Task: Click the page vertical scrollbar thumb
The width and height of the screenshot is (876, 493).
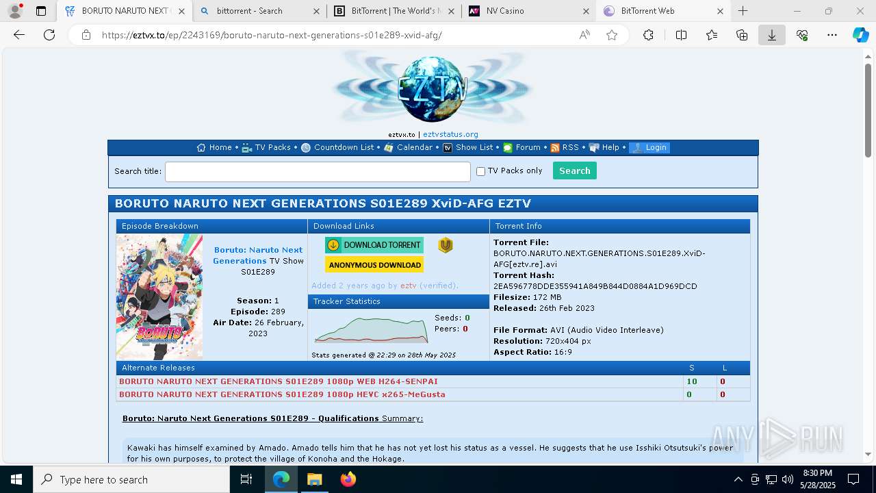Action: point(868,112)
